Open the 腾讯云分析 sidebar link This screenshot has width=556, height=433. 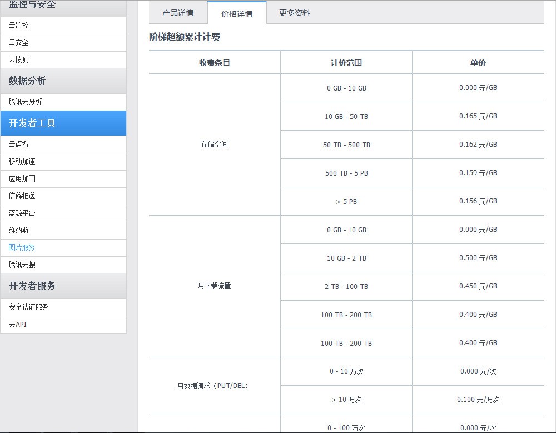[63, 102]
